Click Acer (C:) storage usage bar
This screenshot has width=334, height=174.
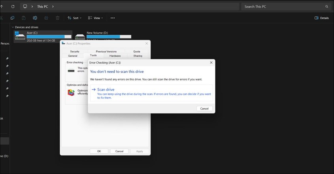click(x=49, y=37)
